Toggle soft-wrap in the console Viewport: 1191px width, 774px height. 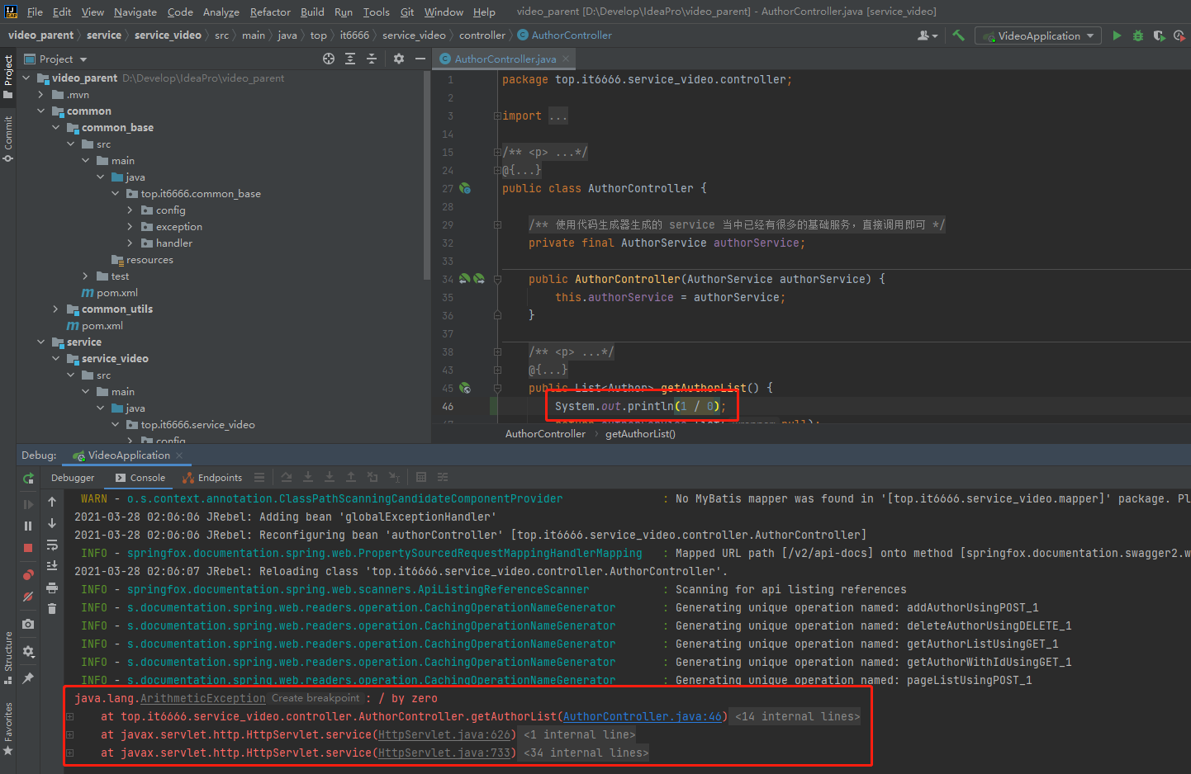[x=52, y=545]
